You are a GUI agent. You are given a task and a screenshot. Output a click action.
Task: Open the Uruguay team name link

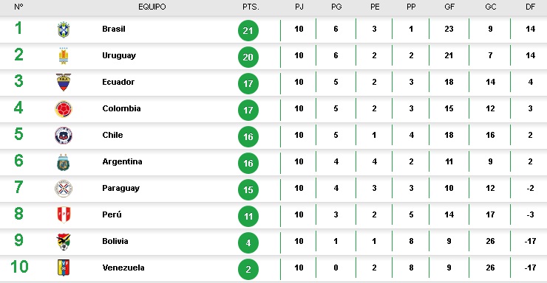coord(119,55)
